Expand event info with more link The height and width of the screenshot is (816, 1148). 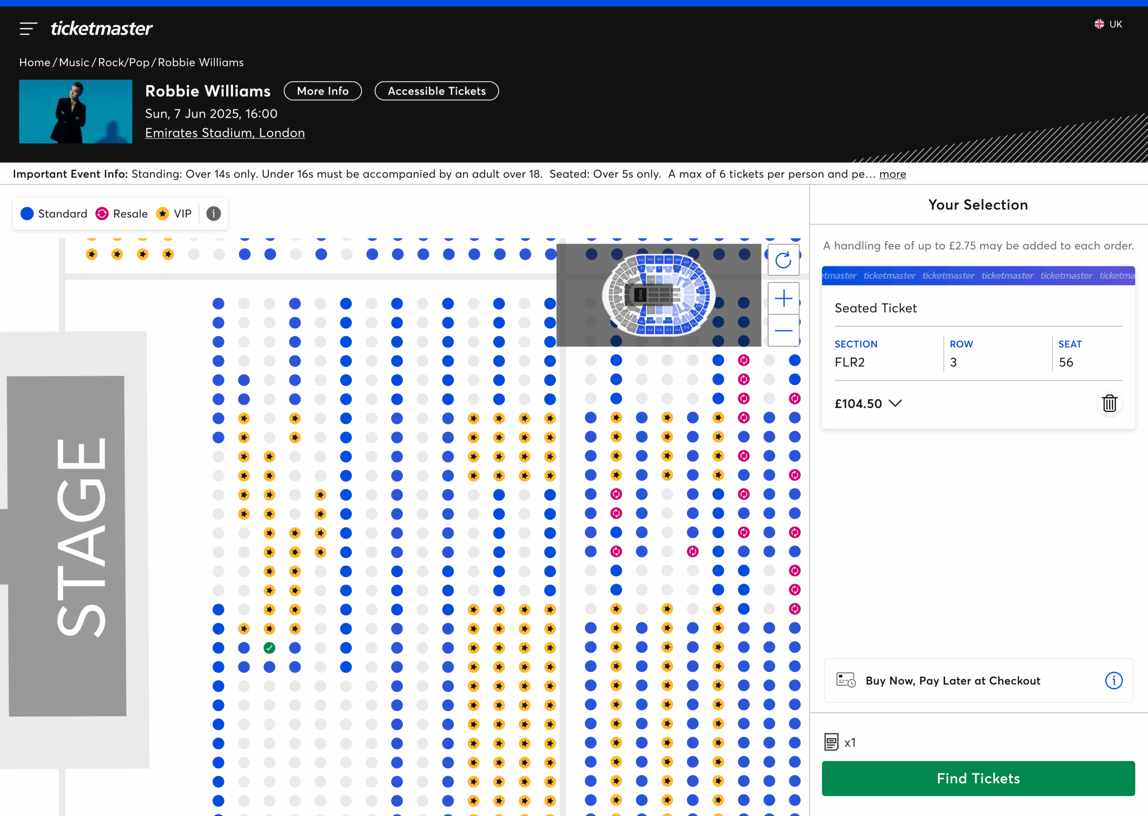(x=892, y=174)
